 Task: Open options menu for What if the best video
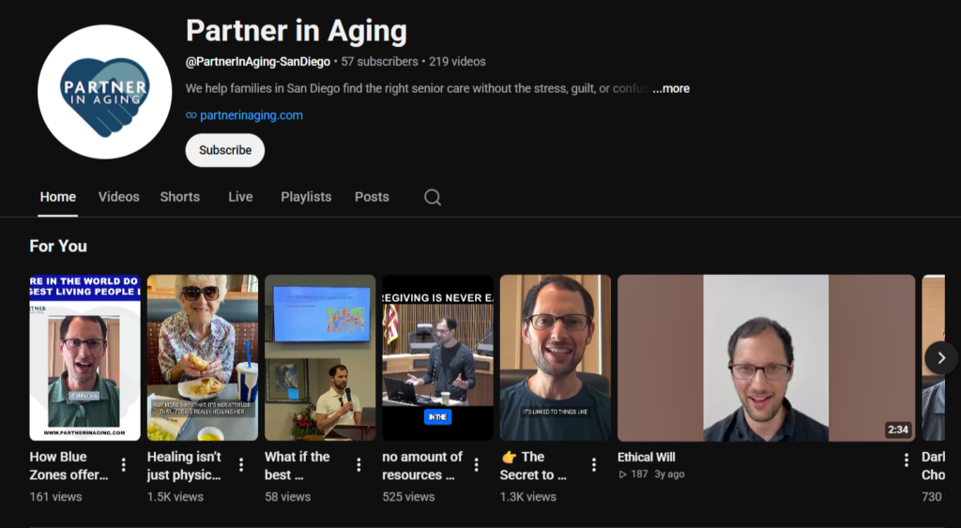tap(359, 465)
